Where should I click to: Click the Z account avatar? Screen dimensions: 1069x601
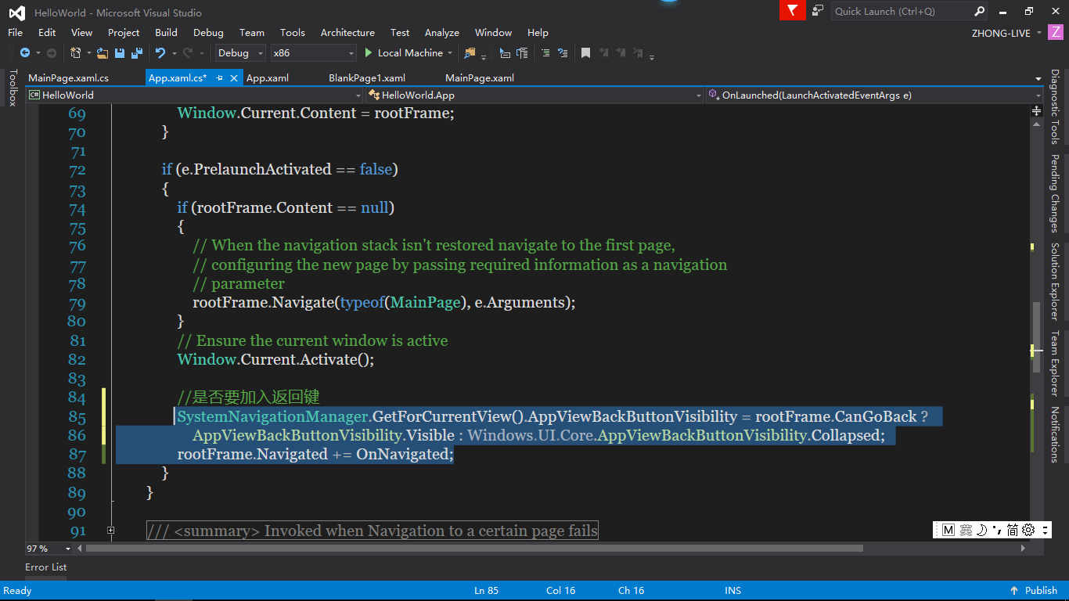click(x=1056, y=33)
